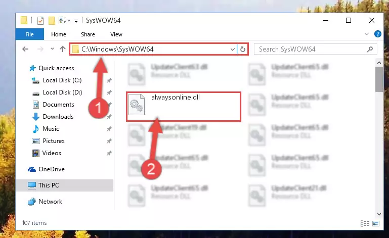Select Quick access in the navigation pane
The height and width of the screenshot is (238, 389).
pos(56,68)
